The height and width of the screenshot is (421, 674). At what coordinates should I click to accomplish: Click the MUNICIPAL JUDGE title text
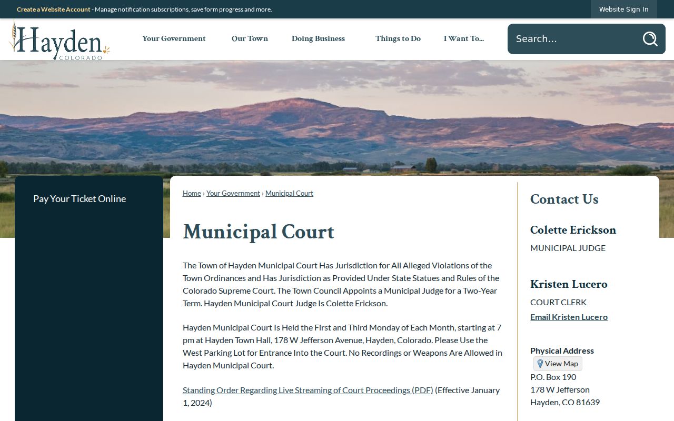pyautogui.click(x=568, y=248)
